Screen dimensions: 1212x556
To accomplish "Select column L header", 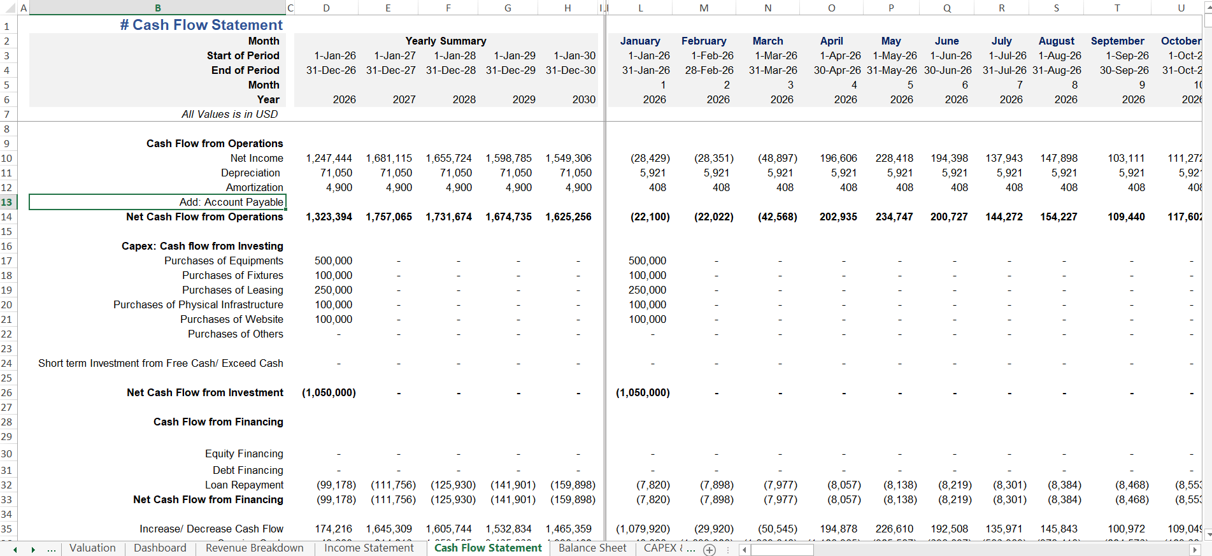I will 641,8.
